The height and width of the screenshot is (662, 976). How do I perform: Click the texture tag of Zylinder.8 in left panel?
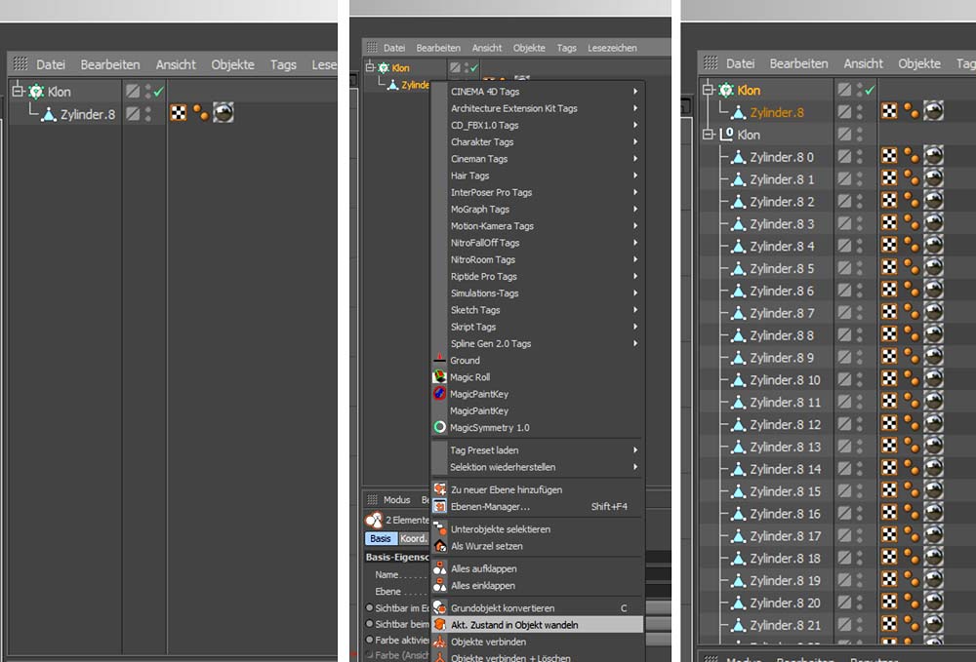pyautogui.click(x=179, y=112)
